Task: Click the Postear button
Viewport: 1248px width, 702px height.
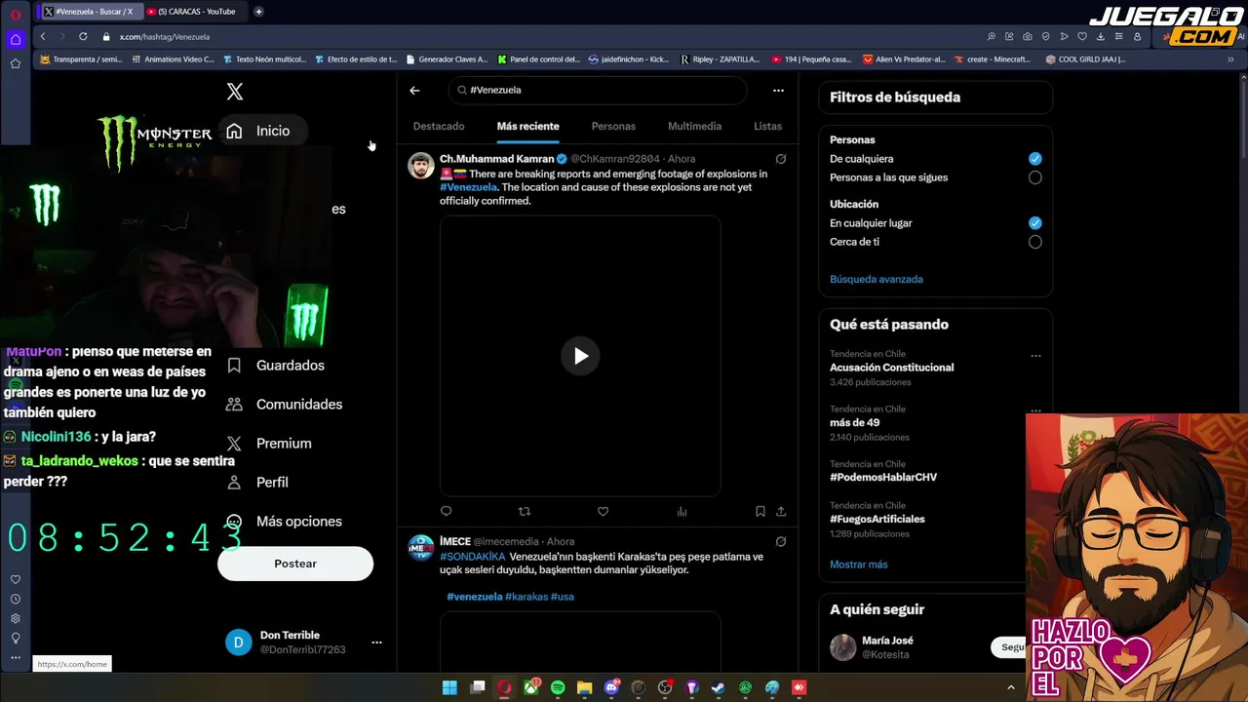Action: (x=295, y=564)
